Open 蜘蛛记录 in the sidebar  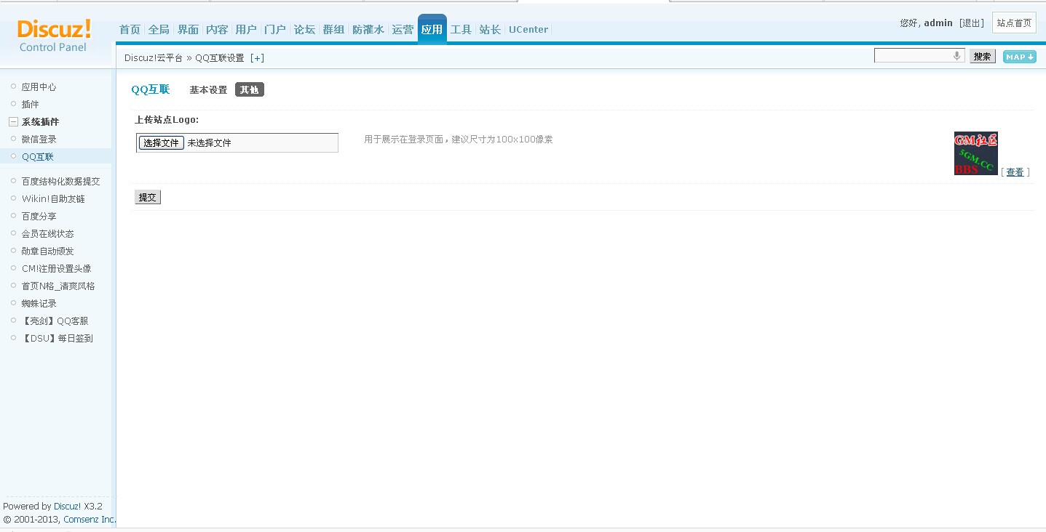click(x=39, y=304)
